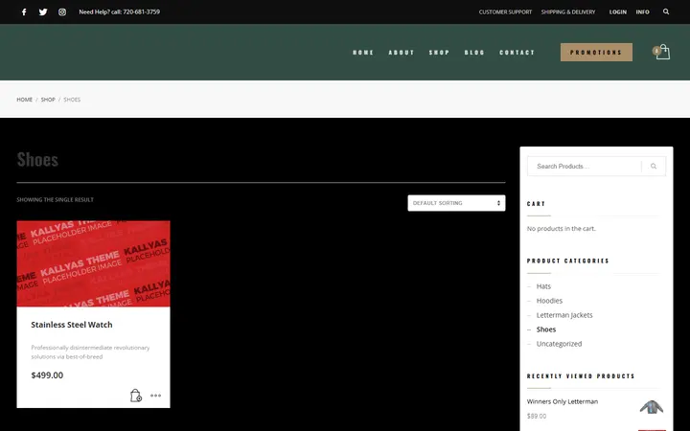Click "No products in the cart." text

pyautogui.click(x=561, y=229)
